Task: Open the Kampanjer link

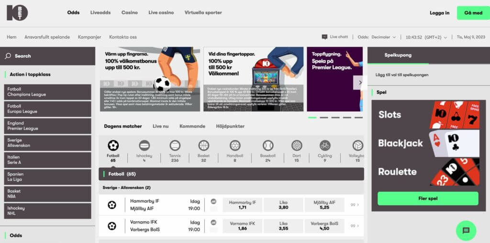Action: 89,37
